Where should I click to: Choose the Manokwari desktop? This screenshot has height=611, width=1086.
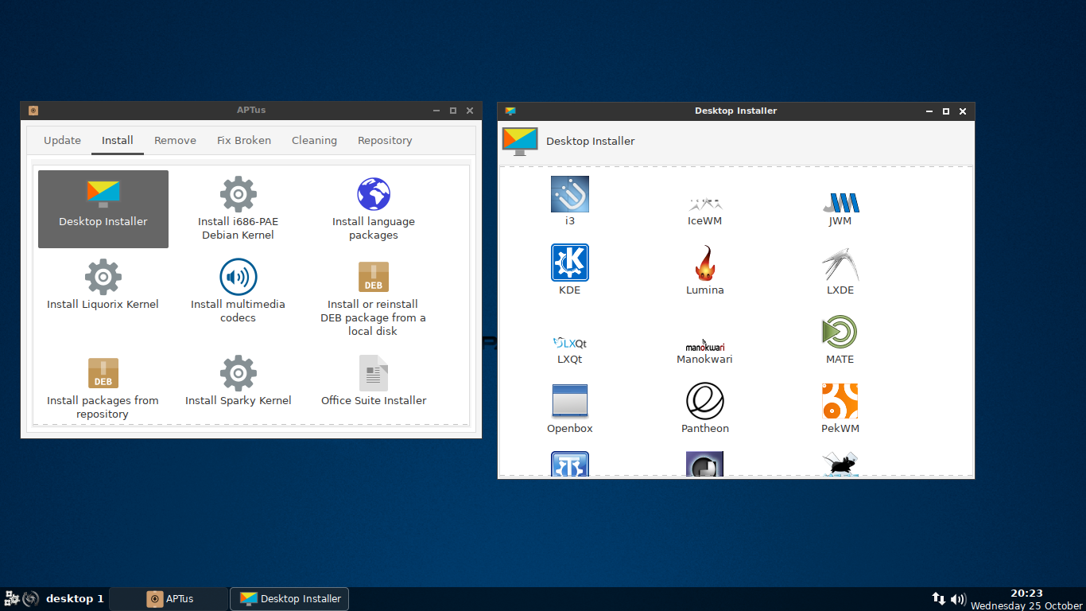704,351
